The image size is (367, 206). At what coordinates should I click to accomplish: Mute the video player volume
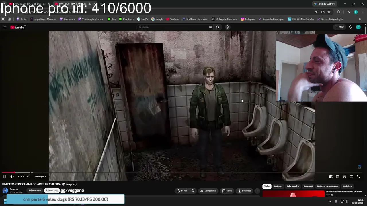coord(12,177)
